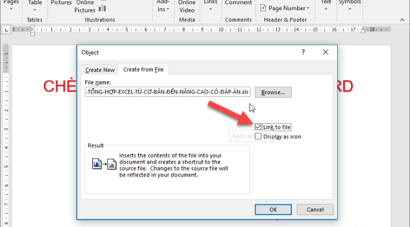Select the Create from File tab
The height and width of the screenshot is (227, 410).
pos(143,69)
